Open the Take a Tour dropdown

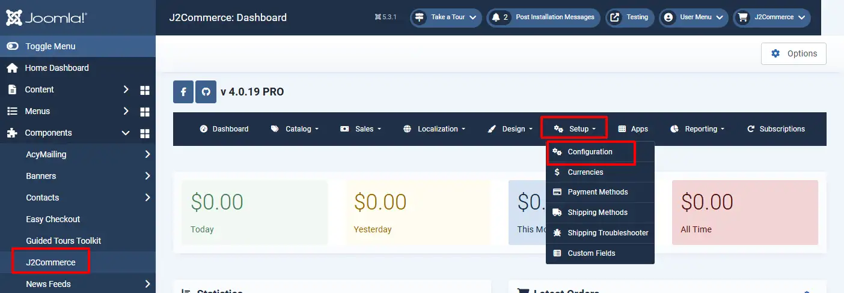(x=447, y=17)
